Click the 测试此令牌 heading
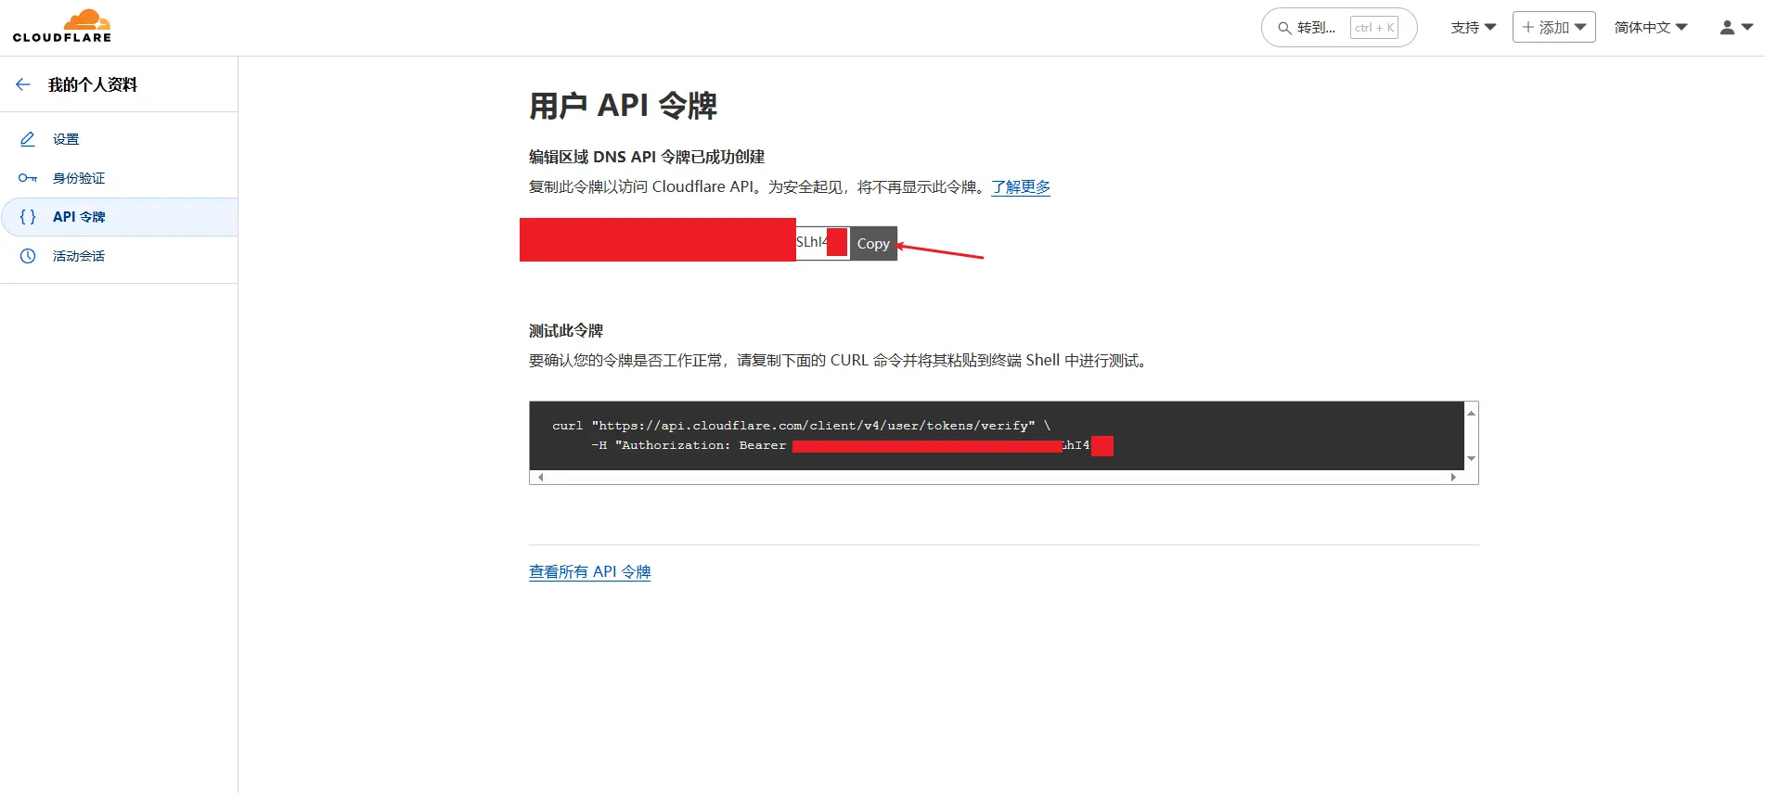The image size is (1765, 793). 566,330
